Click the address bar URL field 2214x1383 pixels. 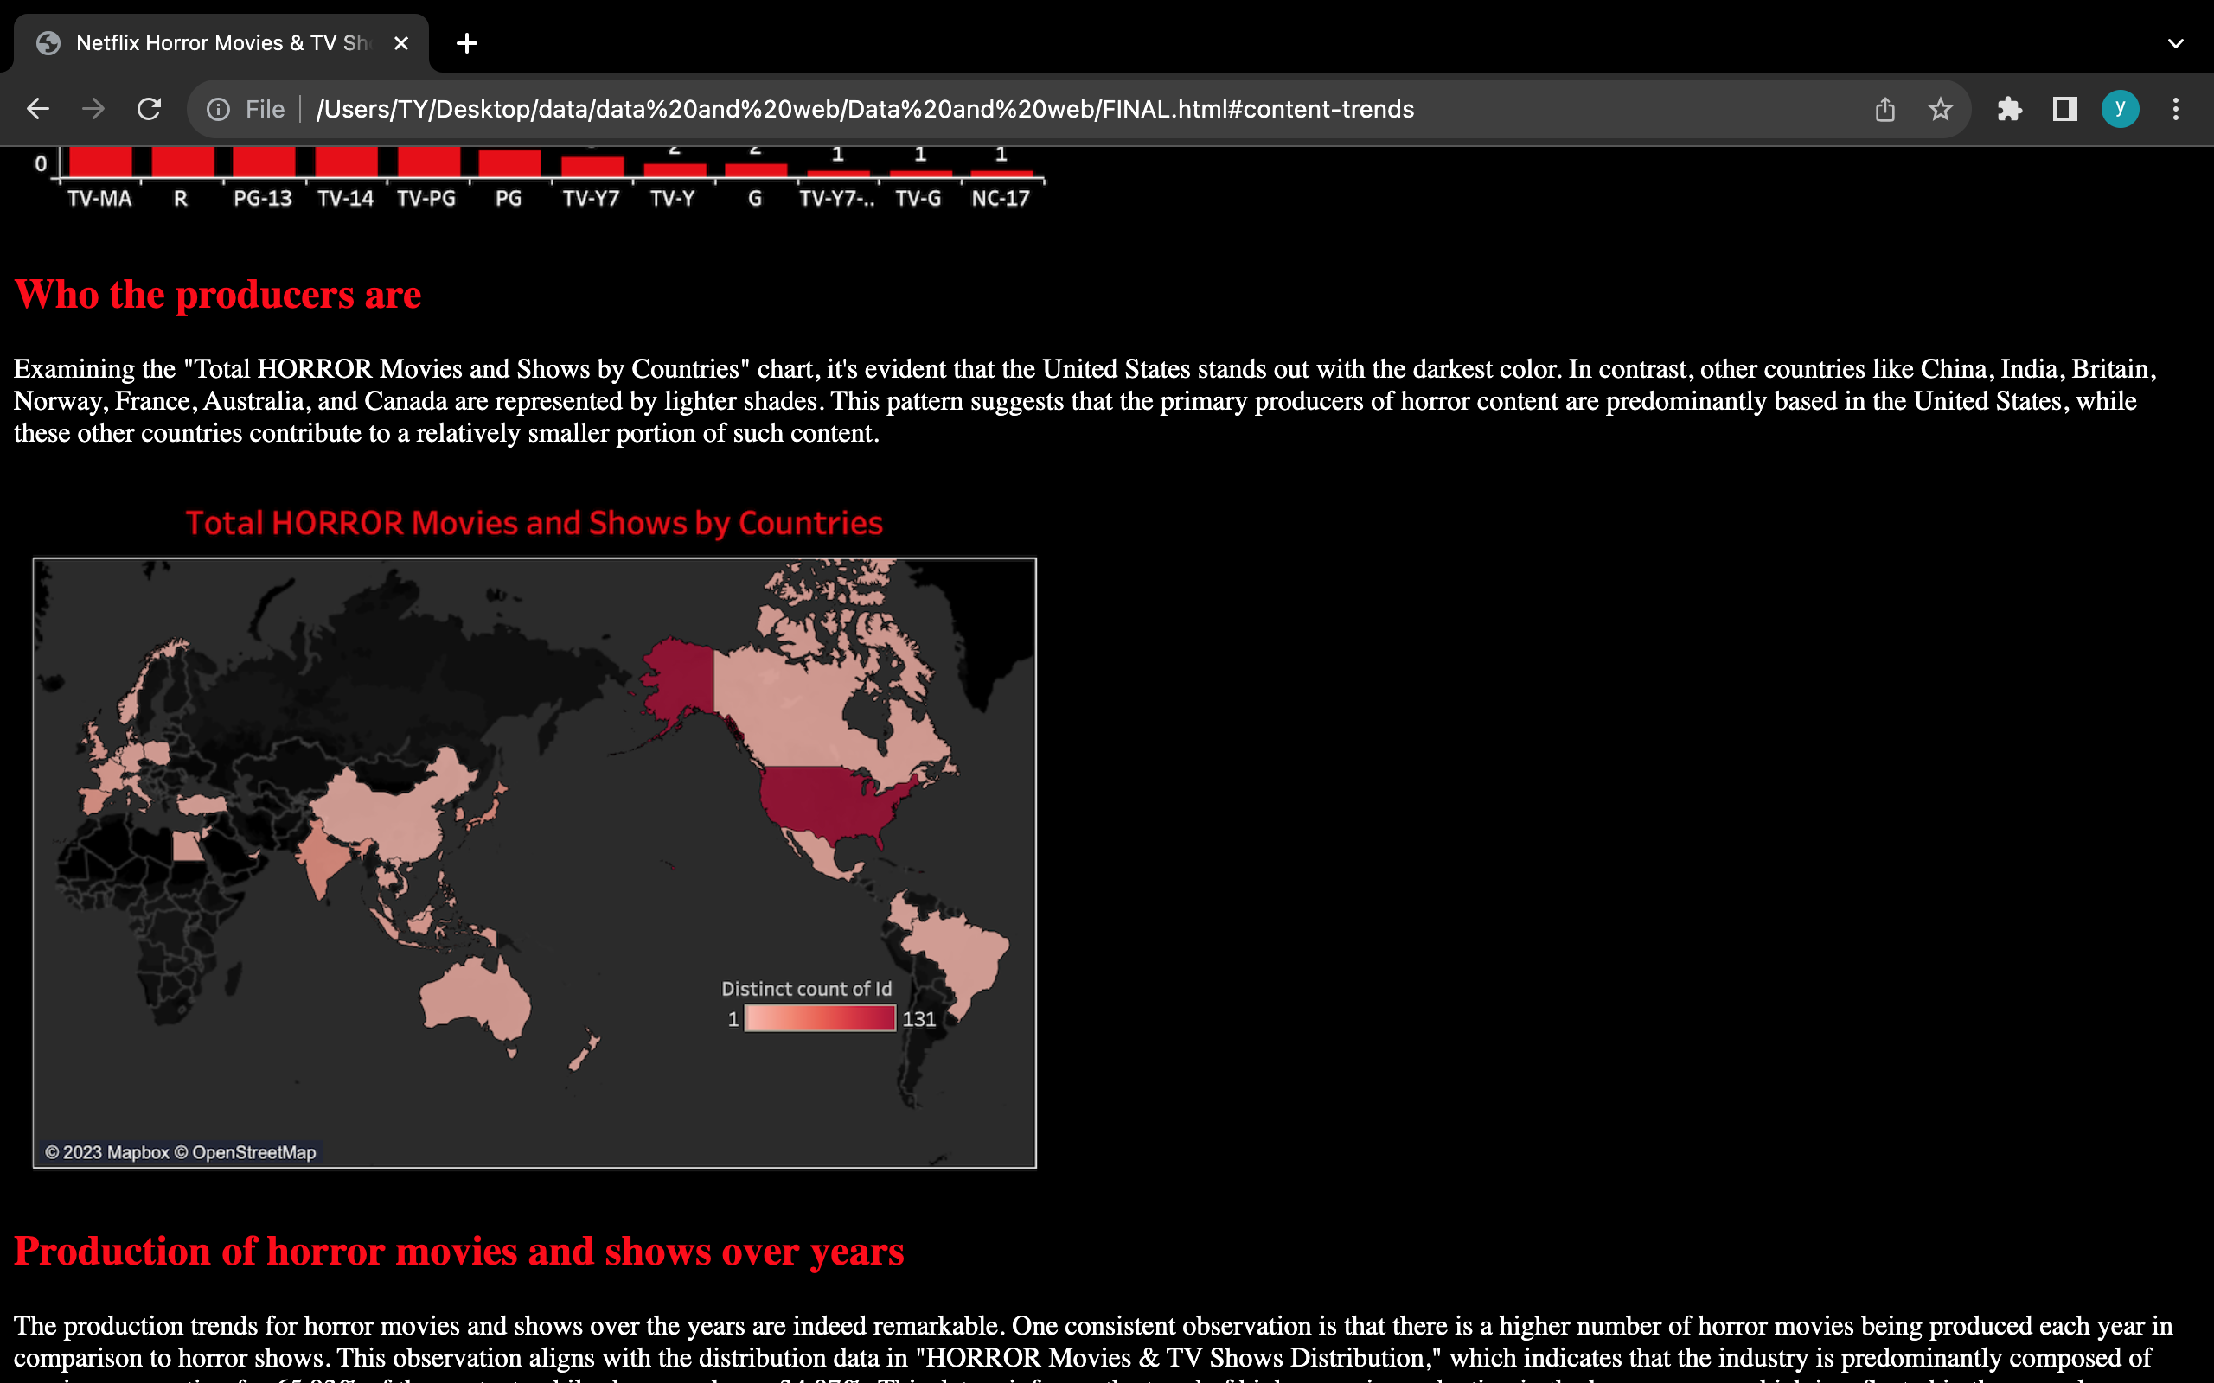pos(864,110)
